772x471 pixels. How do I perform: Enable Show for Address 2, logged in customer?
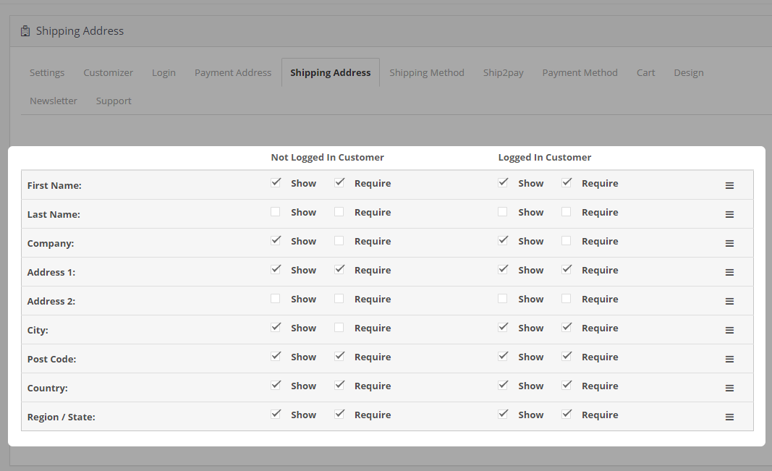pyautogui.click(x=503, y=299)
